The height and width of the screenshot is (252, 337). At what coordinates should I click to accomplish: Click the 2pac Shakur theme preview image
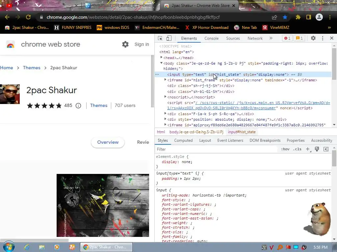click(103, 205)
